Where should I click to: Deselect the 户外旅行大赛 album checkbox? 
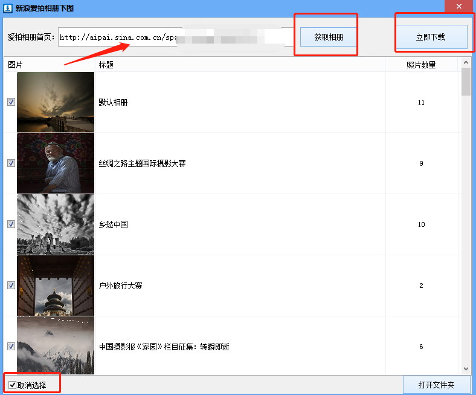(x=11, y=285)
